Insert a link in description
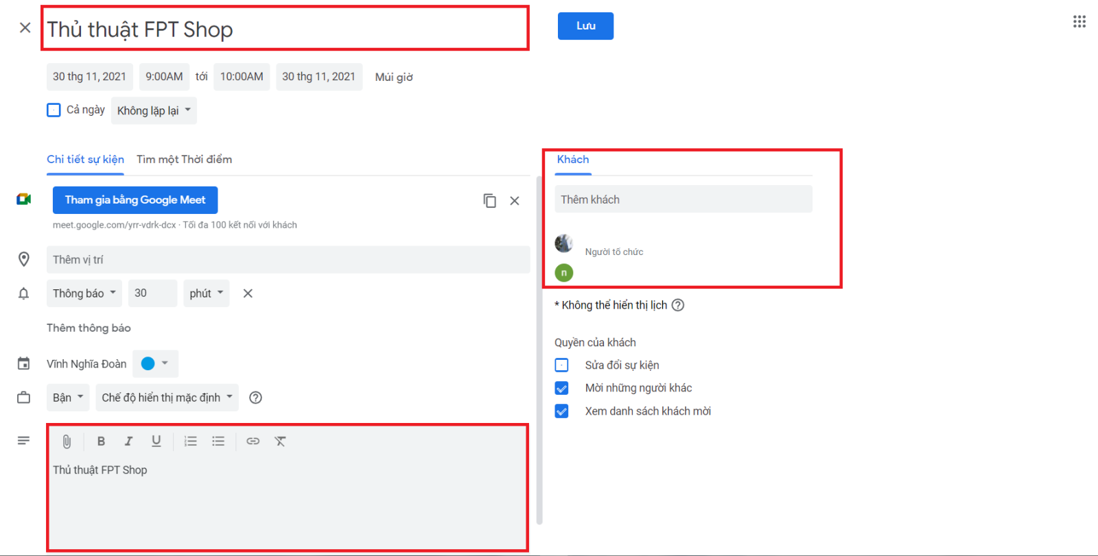 pos(253,442)
